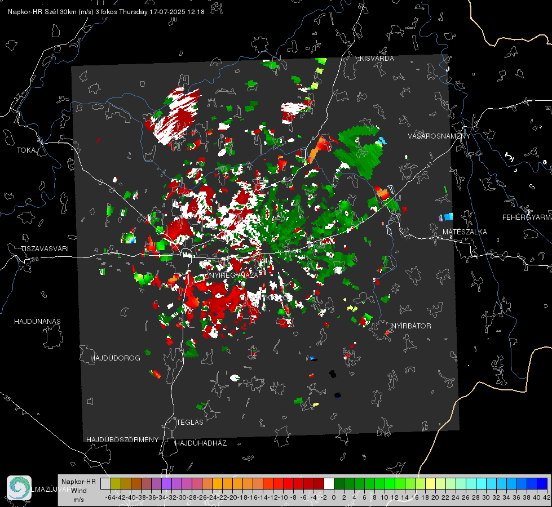Click the FEHÉRGYARMAT label at the map edge

(527, 217)
